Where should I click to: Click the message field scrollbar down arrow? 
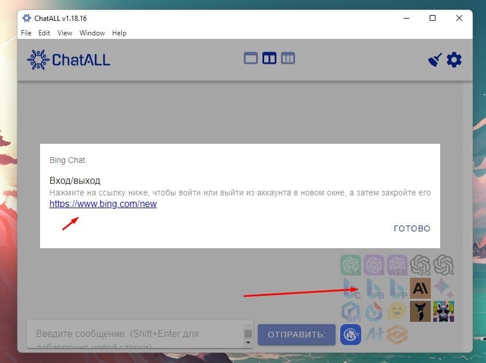(248, 343)
